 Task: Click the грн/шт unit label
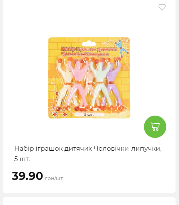54,178
